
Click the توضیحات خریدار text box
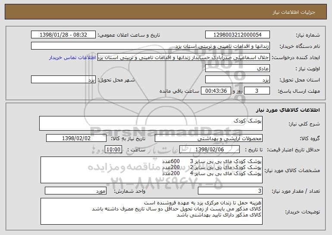(151, 211)
